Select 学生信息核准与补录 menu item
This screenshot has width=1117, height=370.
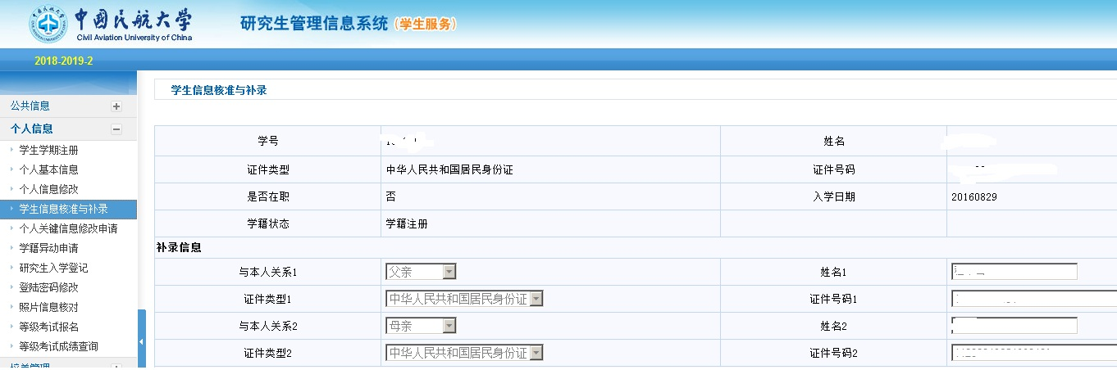tap(63, 210)
